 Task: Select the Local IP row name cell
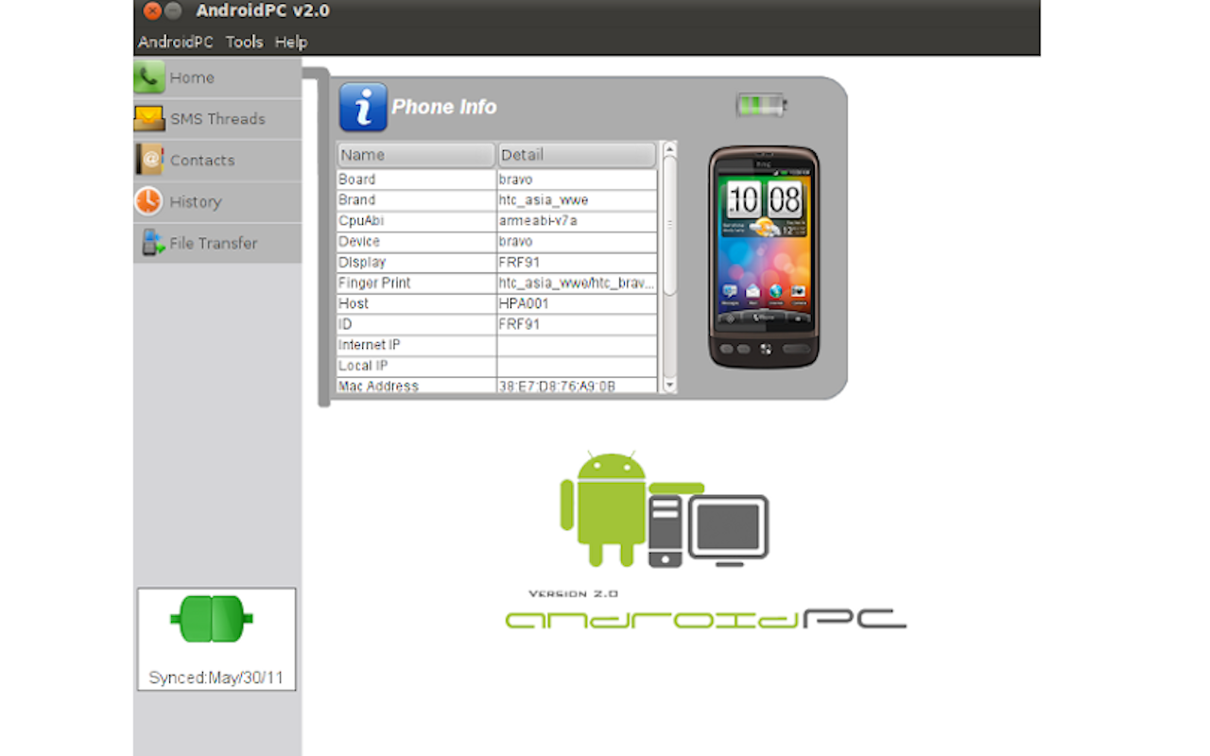tap(417, 367)
